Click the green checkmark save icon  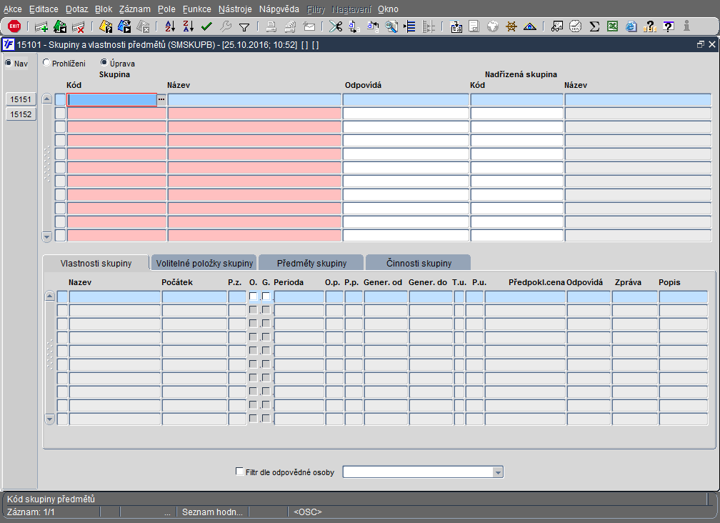pyautogui.click(x=206, y=26)
